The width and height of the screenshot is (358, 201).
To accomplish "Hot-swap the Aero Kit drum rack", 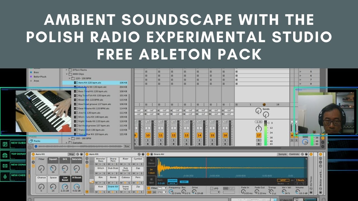I will [139, 154].
